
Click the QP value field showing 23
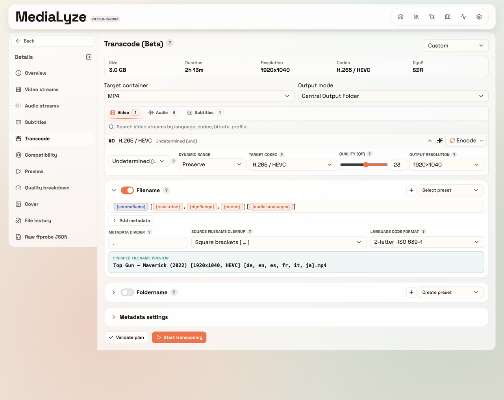click(x=398, y=165)
